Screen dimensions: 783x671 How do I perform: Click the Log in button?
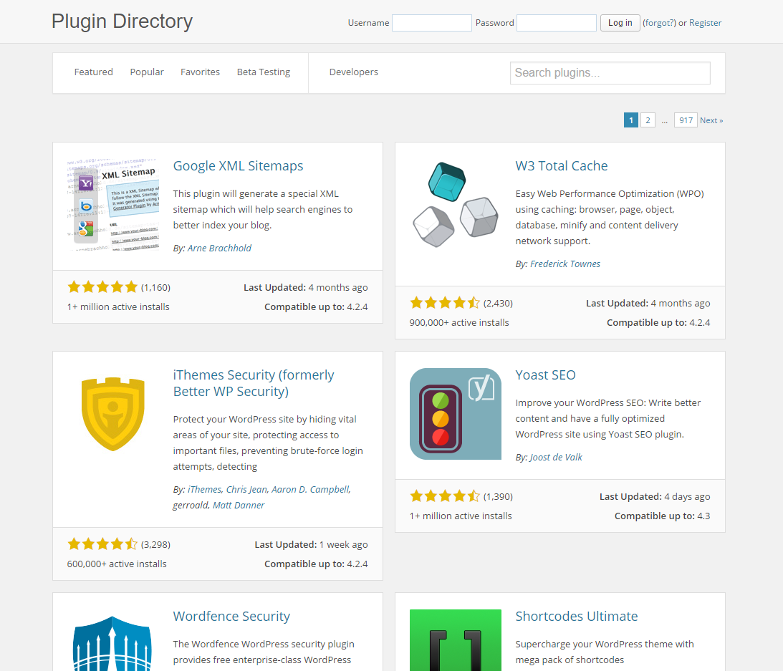620,23
